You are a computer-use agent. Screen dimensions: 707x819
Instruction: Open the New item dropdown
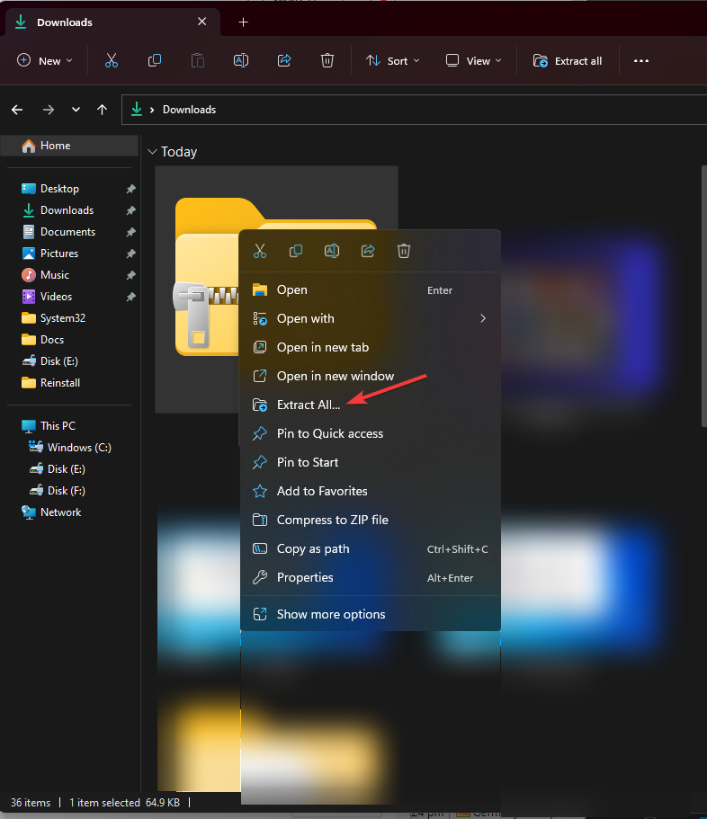click(45, 60)
